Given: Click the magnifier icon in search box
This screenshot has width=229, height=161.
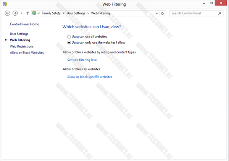Looking at the screenshot, I should (219, 13).
